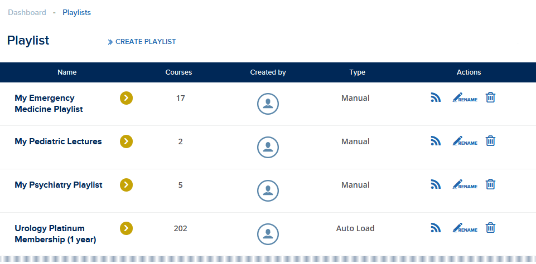Delete the Urology Platinum Membership playlist
Image resolution: width=536 pixels, height=264 pixels.
(x=490, y=227)
